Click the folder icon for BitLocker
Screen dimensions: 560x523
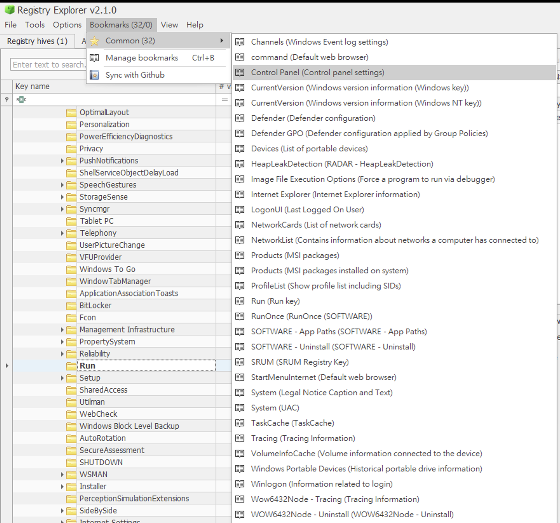click(x=71, y=305)
